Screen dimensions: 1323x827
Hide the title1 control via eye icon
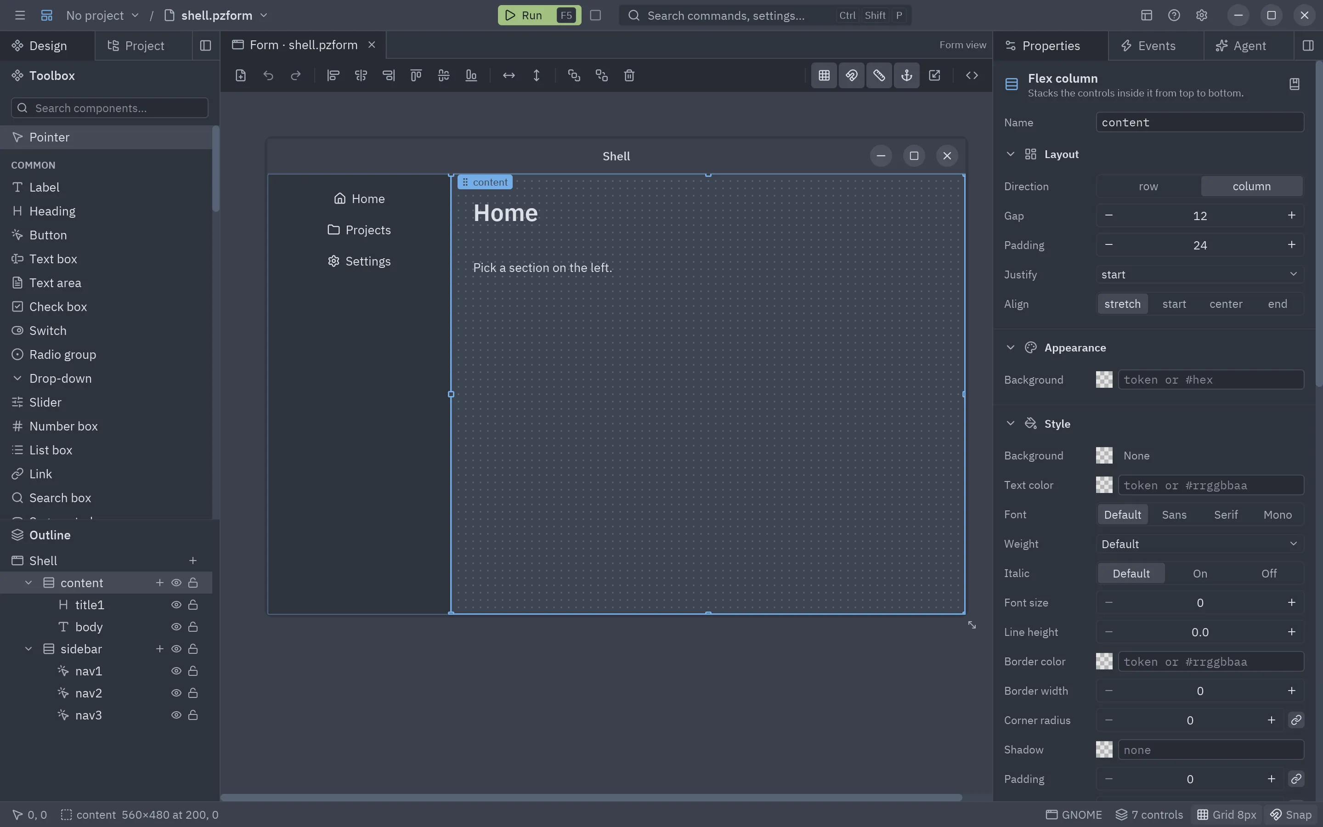tap(176, 605)
